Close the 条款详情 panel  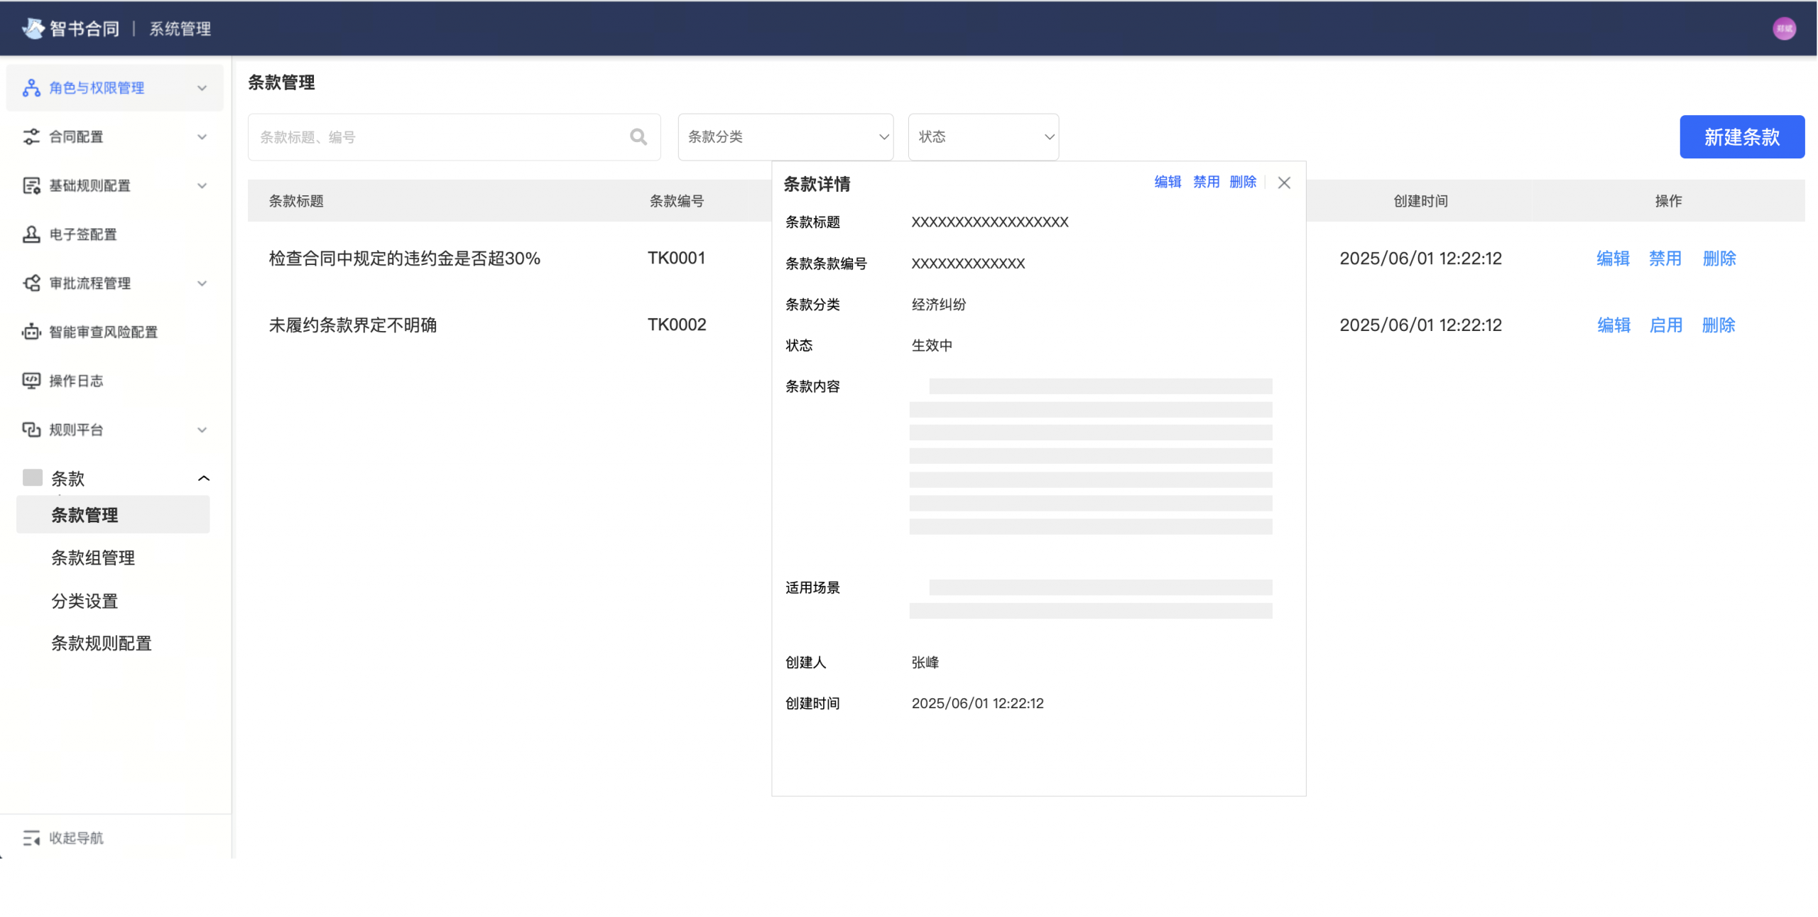coord(1283,183)
